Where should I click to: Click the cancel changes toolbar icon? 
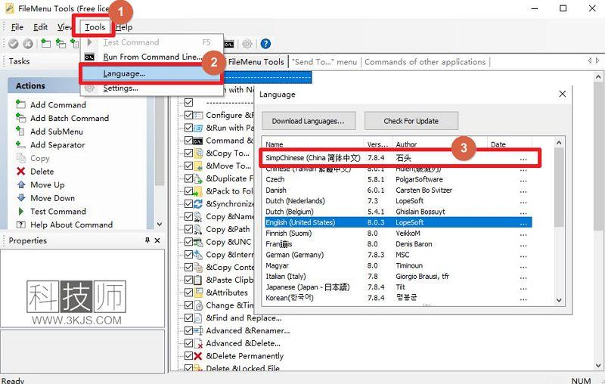pos(28,44)
